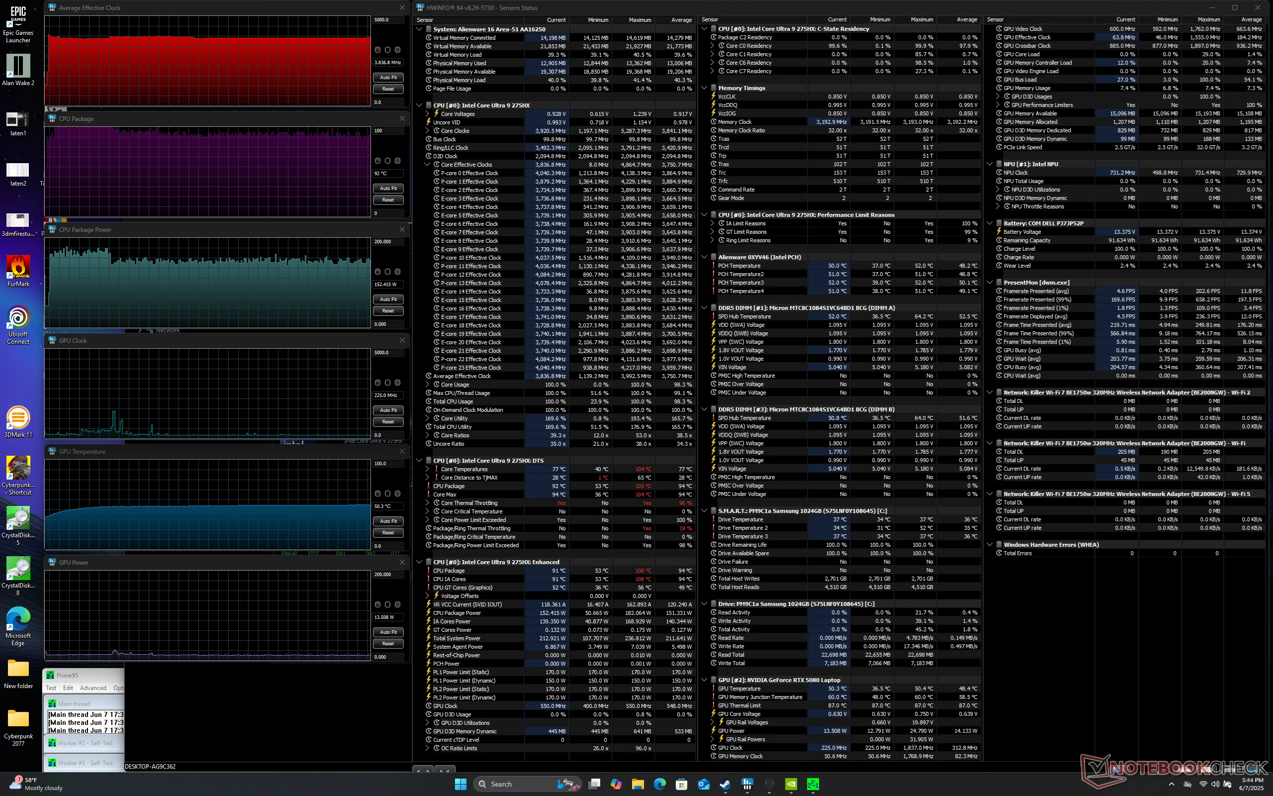Viewport: 1273px width, 796px height.
Task: Collapse the Core Effective Clocks group
Action: (x=427, y=164)
